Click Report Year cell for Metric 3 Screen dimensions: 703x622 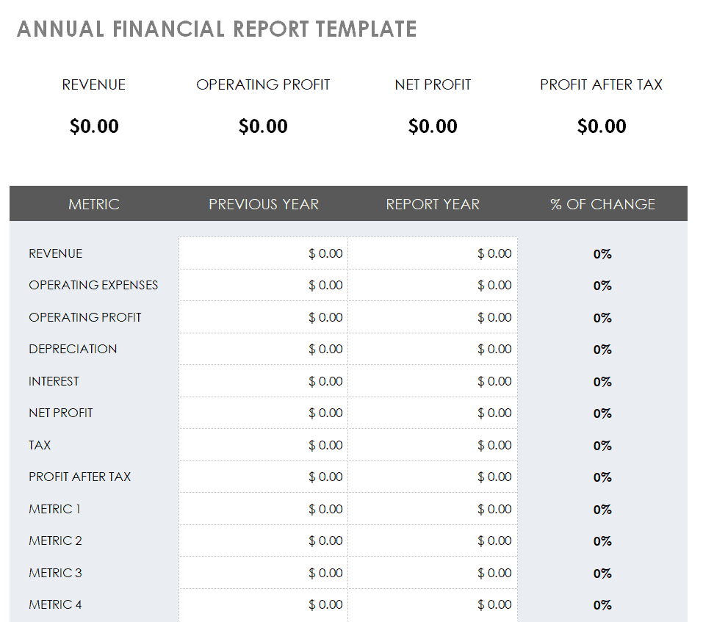(433, 573)
